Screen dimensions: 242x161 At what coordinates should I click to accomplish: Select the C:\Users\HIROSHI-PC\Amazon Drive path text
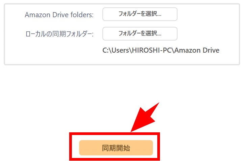click(161, 50)
